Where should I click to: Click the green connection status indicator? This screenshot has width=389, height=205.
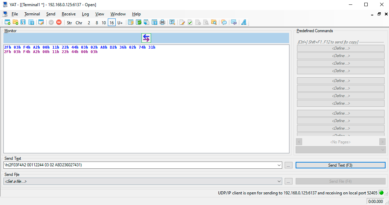(381, 193)
